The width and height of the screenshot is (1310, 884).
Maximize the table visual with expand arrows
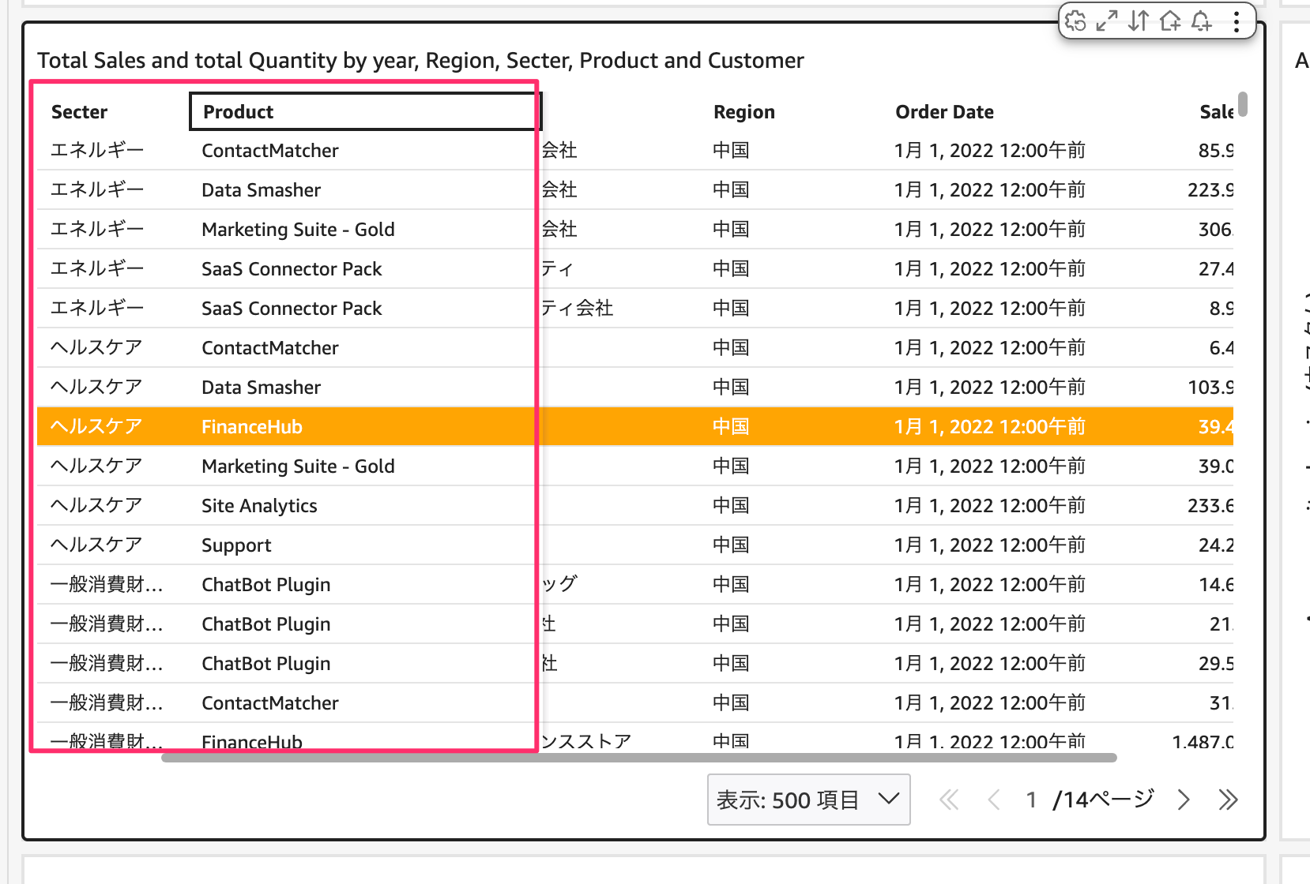pyautogui.click(x=1107, y=21)
